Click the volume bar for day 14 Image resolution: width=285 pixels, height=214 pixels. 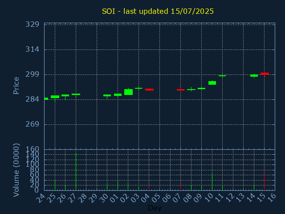tap(254, 188)
